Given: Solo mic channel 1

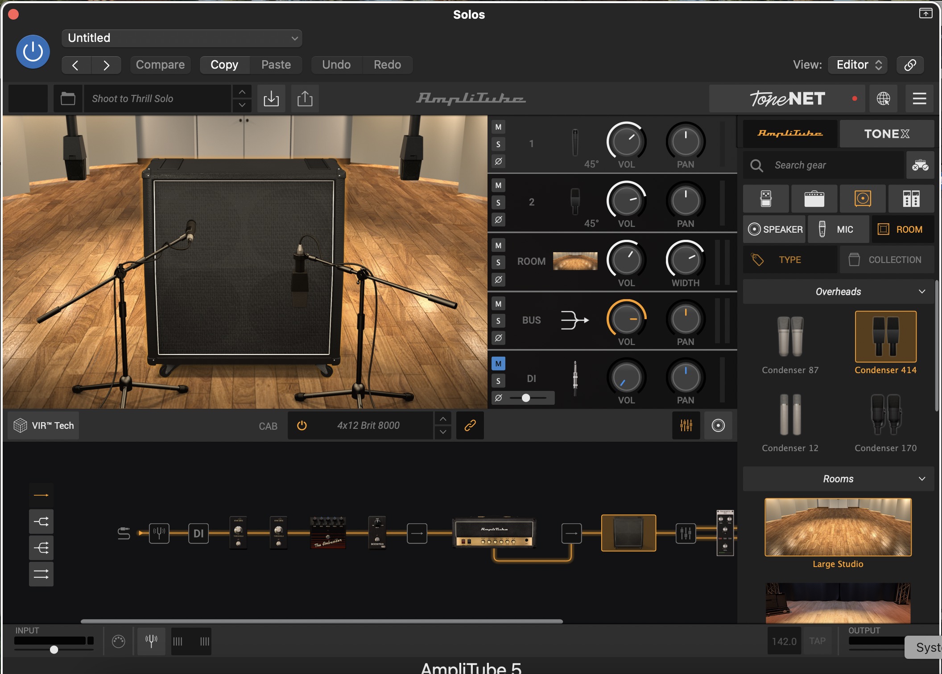Looking at the screenshot, I should (499, 144).
